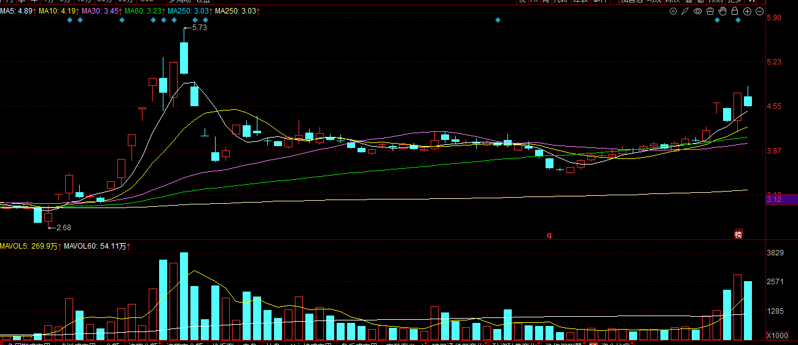Toggle the eye visibility icon
The image size is (798, 345).
tap(698, 11)
